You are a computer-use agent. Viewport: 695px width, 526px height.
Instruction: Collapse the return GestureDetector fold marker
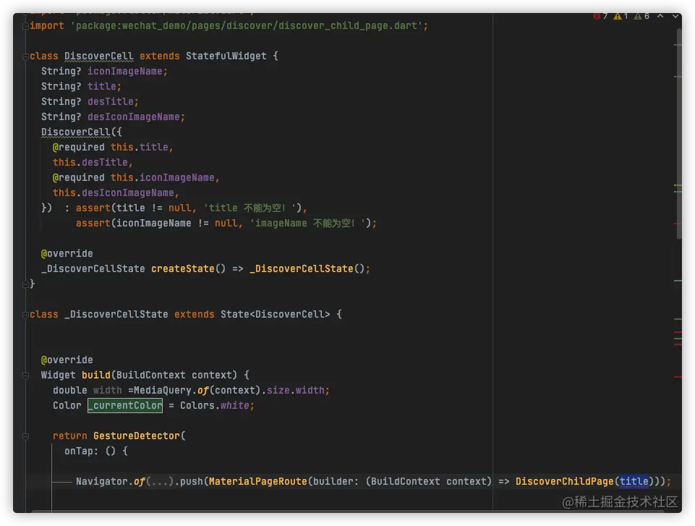[x=26, y=436]
